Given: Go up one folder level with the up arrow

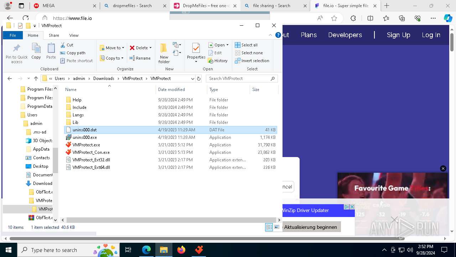Looking at the screenshot, I should click(36, 79).
